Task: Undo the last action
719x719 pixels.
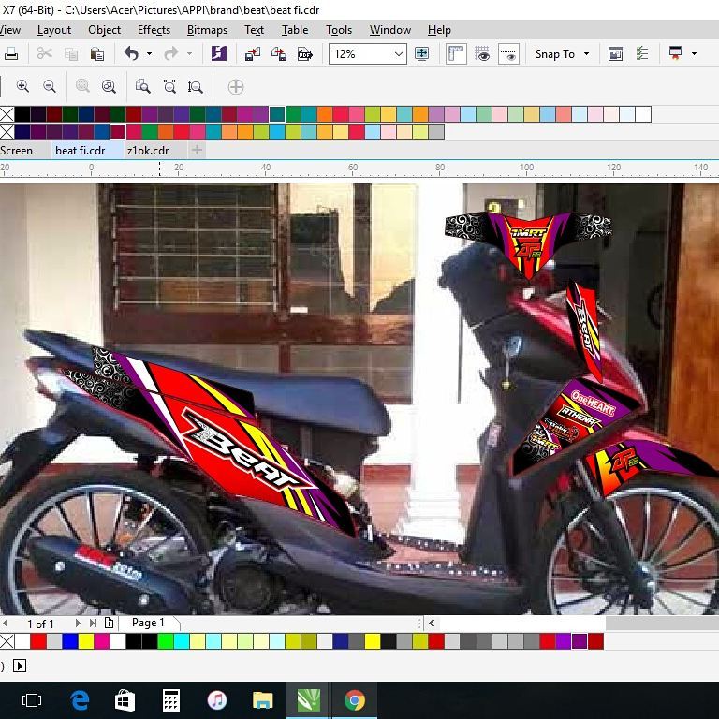Action: click(x=131, y=54)
